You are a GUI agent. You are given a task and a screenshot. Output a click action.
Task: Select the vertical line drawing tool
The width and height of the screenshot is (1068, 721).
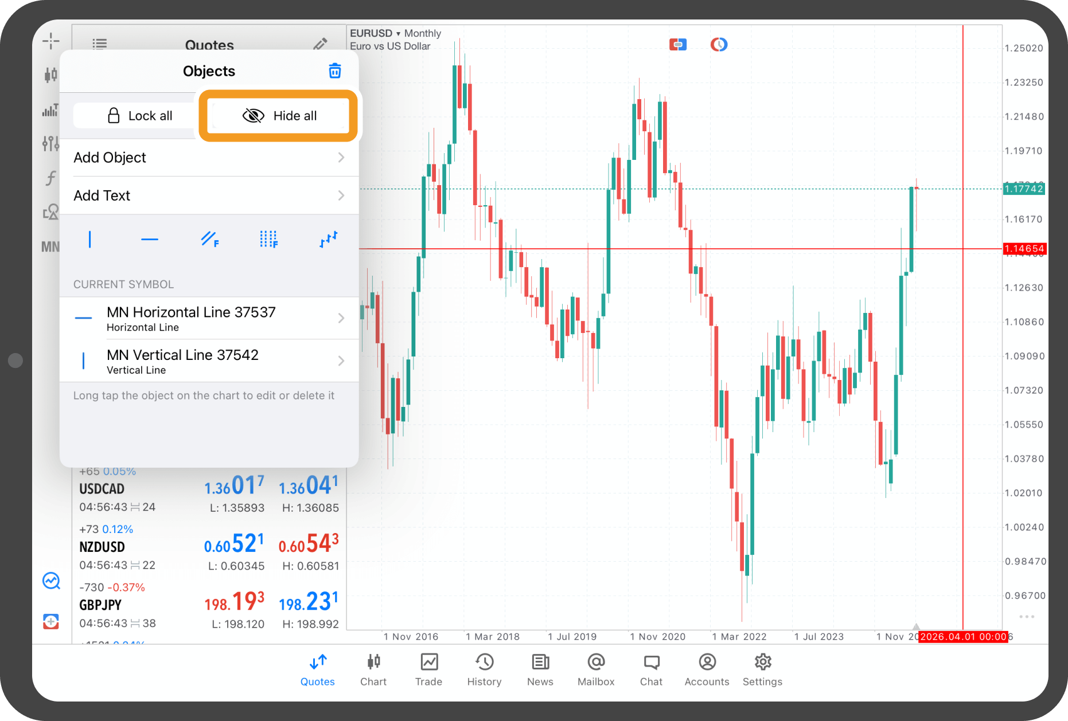[x=90, y=239]
